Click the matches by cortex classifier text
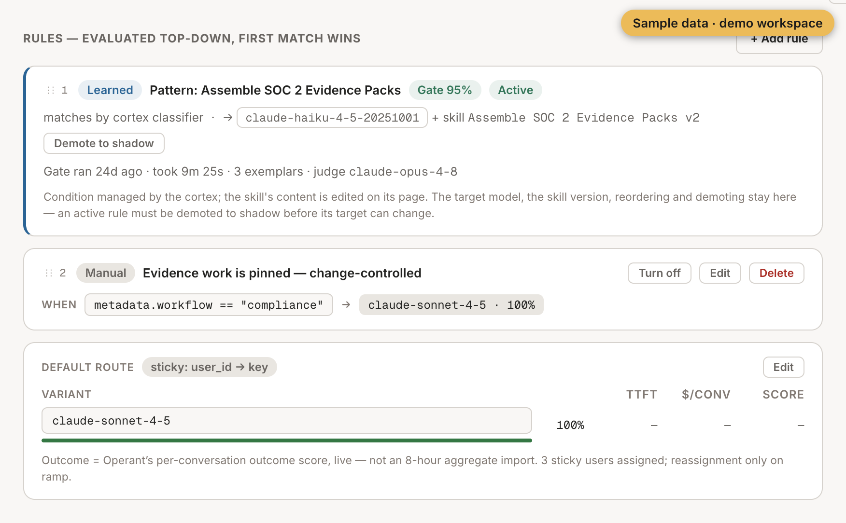The image size is (846, 523). coord(124,118)
